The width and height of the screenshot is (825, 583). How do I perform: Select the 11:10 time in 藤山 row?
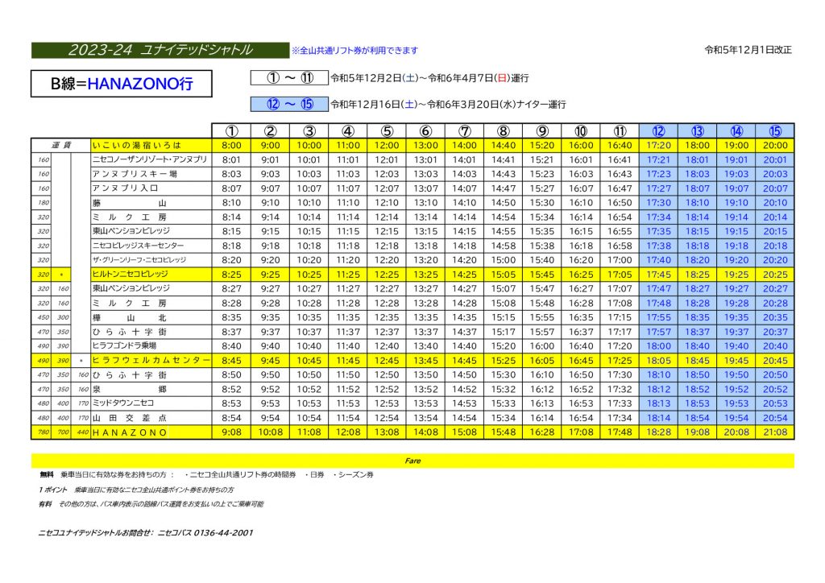[x=348, y=203]
